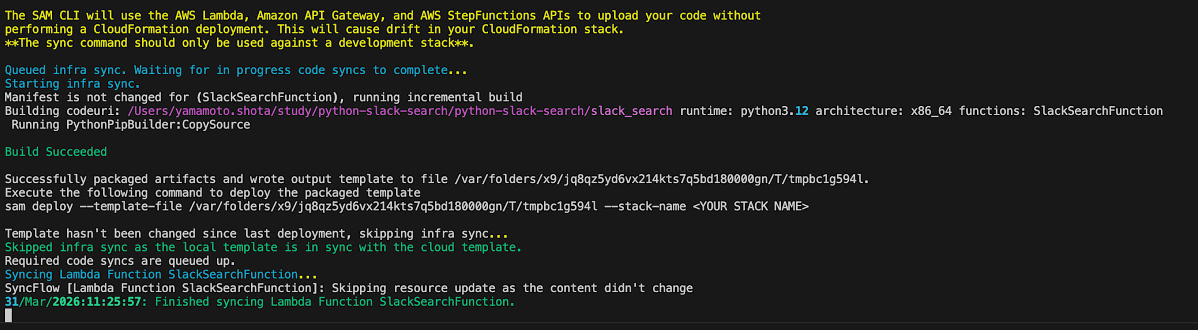Click the "architecture: x86_64" text
1198x330 pixels.
tap(883, 111)
